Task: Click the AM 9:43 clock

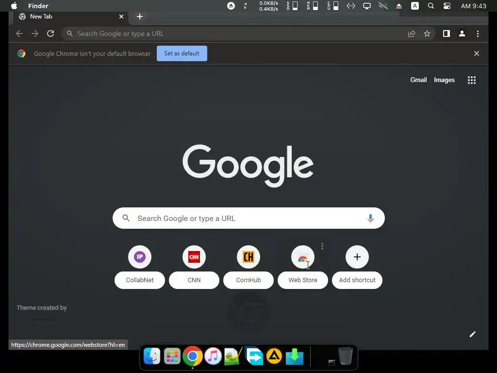Action: (473, 6)
